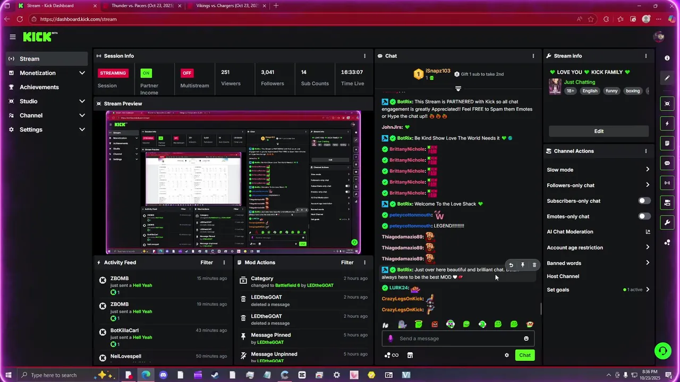Click the Windows Start button

(x=8, y=375)
